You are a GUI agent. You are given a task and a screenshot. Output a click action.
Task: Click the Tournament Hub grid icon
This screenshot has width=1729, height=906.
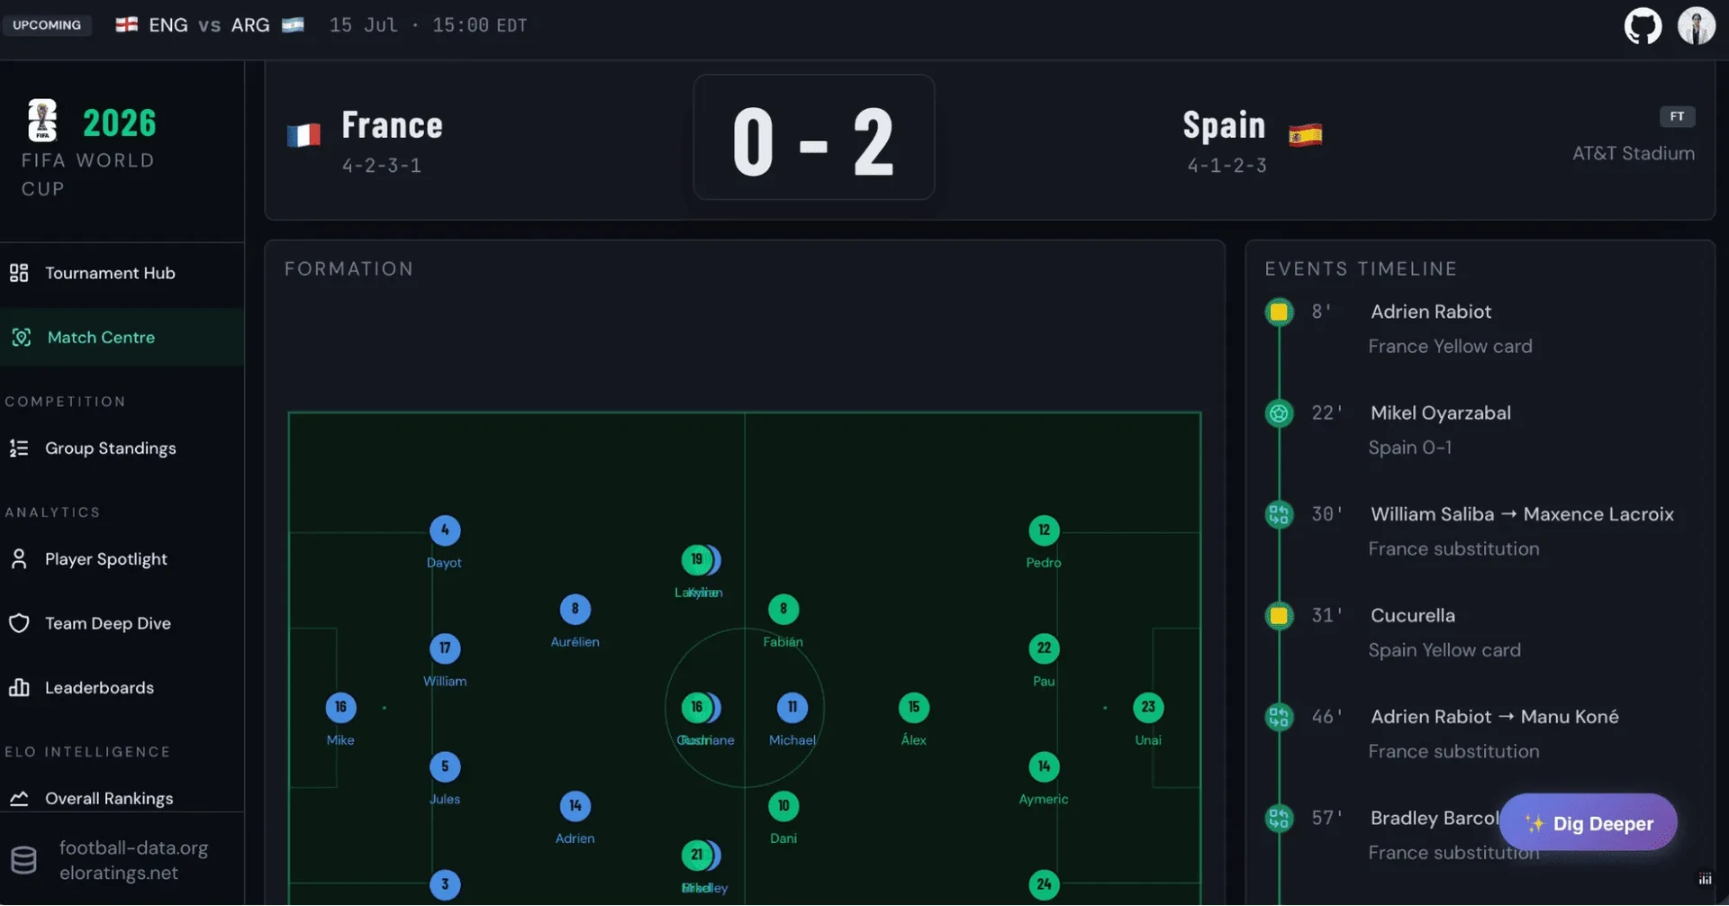[19, 273]
